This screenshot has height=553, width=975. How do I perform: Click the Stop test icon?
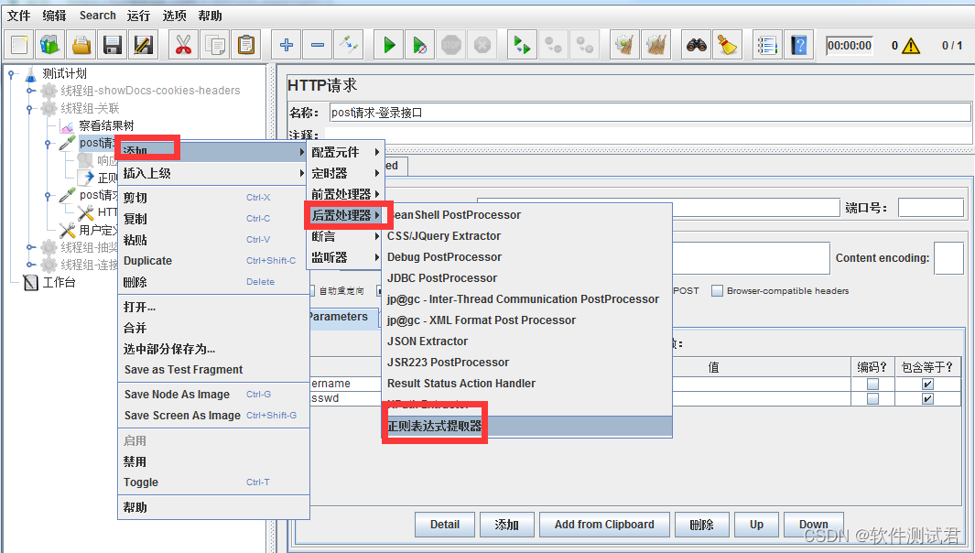click(450, 45)
